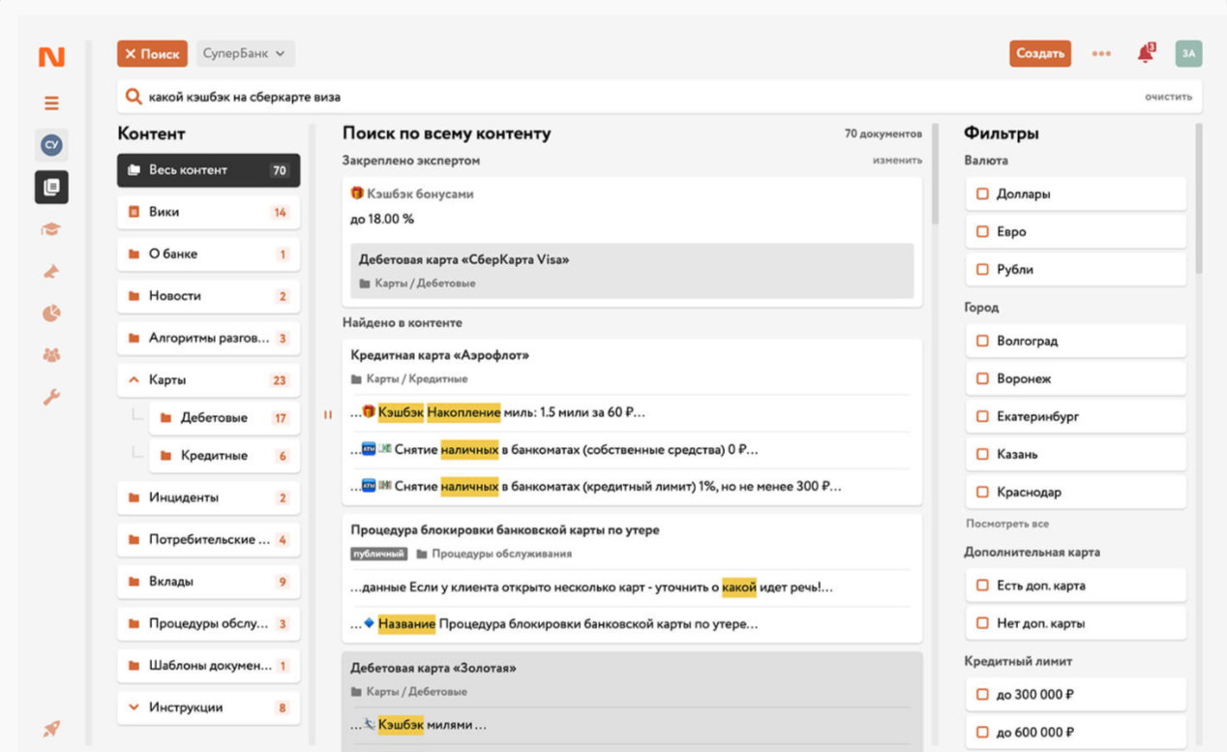The width and height of the screenshot is (1227, 752).
Task: Check the Доллары currency filter
Action: click(982, 194)
